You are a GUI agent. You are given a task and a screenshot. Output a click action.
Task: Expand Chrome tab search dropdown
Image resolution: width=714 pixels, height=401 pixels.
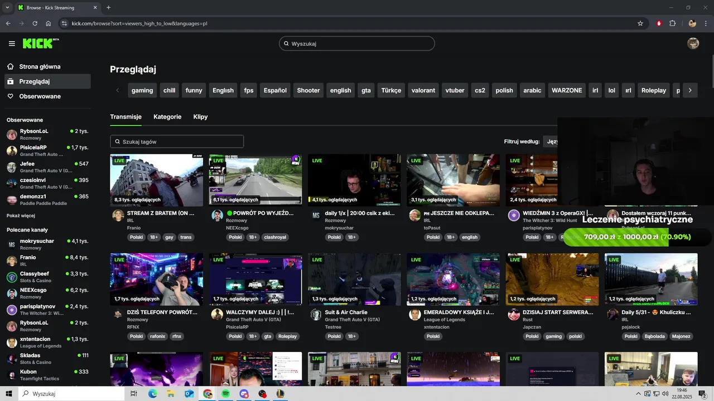point(7,8)
